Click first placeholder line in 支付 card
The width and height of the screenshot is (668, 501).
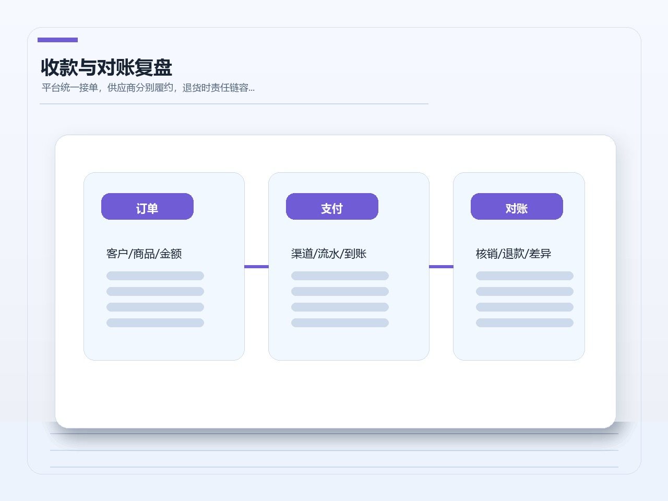tap(340, 276)
